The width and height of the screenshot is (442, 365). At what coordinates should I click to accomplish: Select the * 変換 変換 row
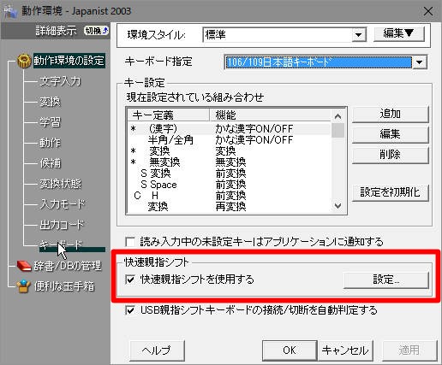click(230, 151)
